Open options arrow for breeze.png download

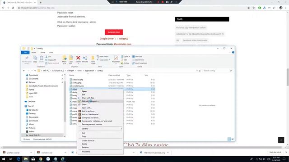coord(168,153)
